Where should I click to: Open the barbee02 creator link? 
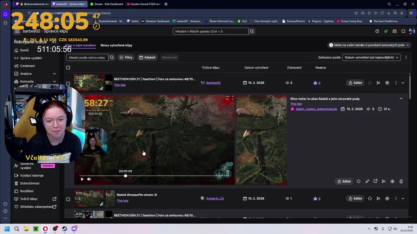[213, 83]
